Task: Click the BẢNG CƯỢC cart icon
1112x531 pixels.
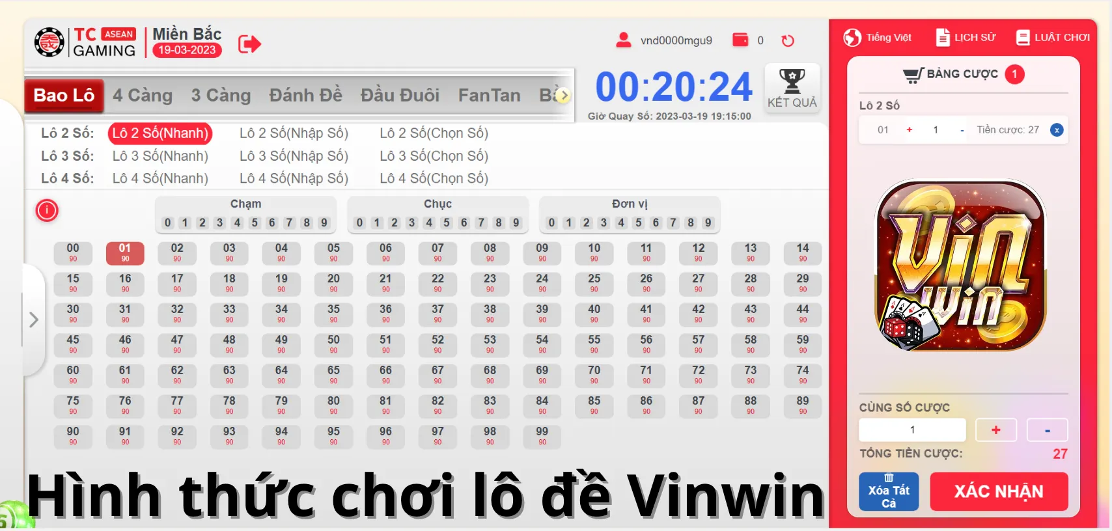Action: [913, 75]
